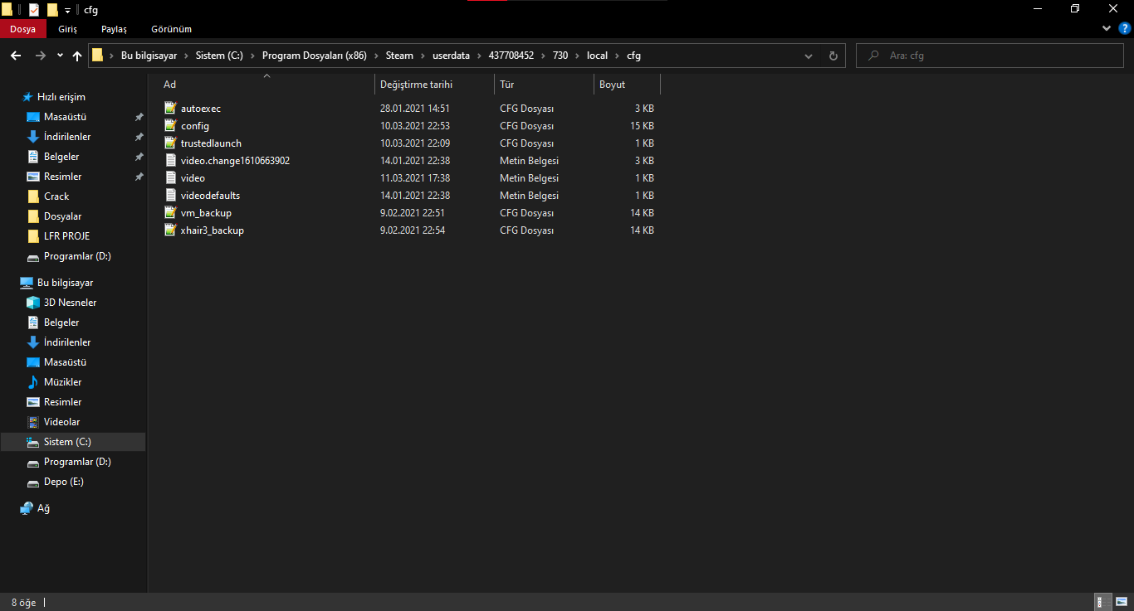1134x611 pixels.
Task: Open the Crack folder in Quick Access
Action: pyautogui.click(x=56, y=196)
